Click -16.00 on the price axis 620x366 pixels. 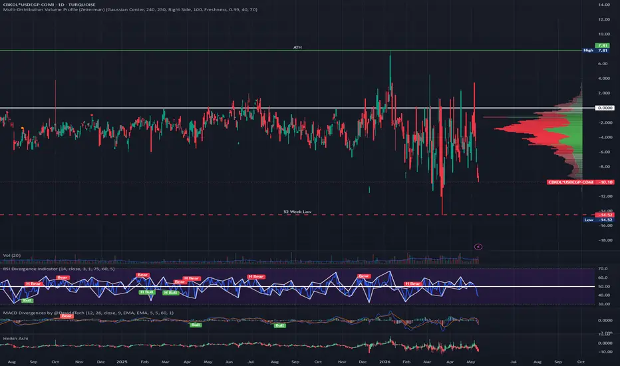(x=605, y=226)
